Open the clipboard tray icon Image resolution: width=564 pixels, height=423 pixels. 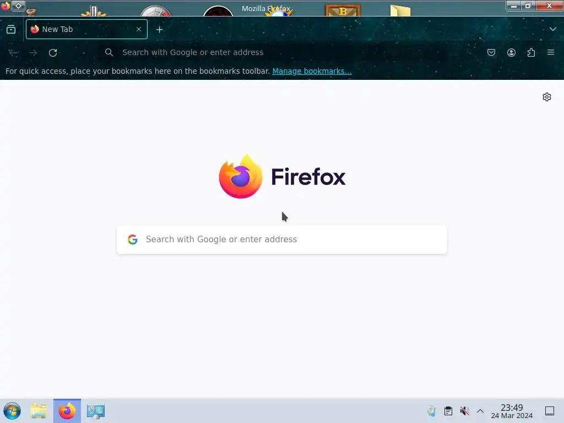[x=448, y=411]
